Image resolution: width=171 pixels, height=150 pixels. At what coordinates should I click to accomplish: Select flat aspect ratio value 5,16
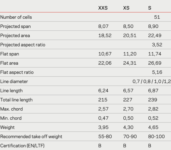click(157, 72)
